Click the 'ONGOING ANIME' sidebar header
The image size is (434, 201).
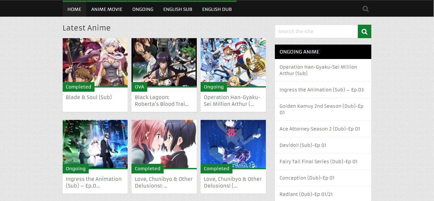pos(323,52)
